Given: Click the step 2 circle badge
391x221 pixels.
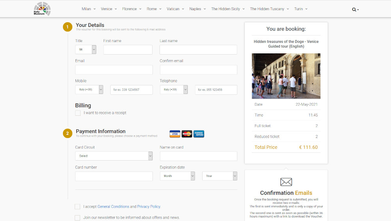Looking at the screenshot, I should coord(67,133).
